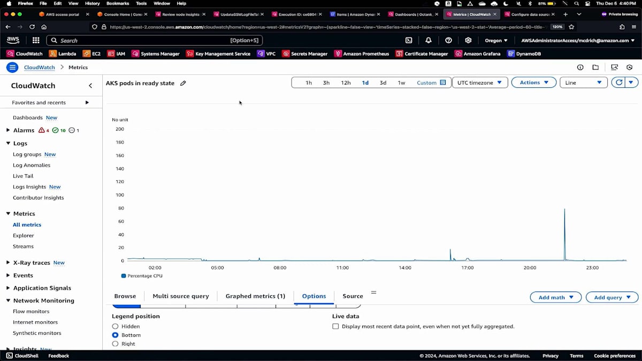The image size is (642, 361).
Task: Select Bottom legend position
Action: click(x=115, y=335)
